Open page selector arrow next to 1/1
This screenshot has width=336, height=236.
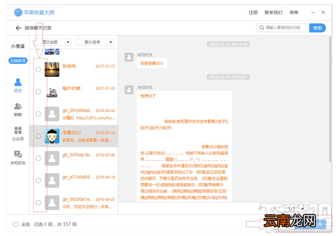(302, 208)
